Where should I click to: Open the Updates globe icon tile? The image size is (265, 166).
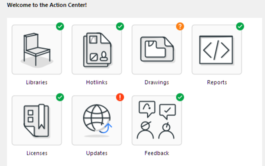point(97,120)
